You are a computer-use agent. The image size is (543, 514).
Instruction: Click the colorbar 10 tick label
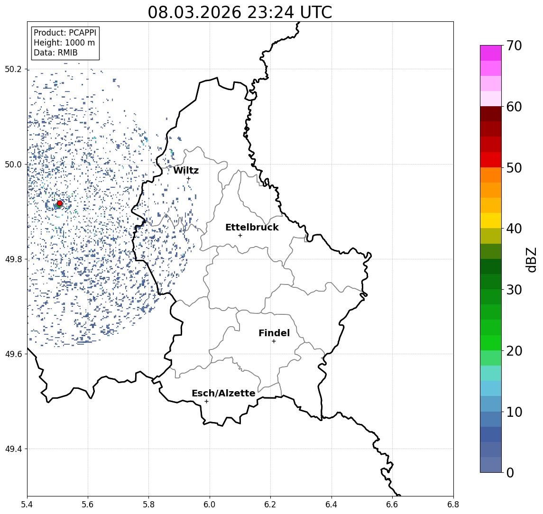point(514,412)
